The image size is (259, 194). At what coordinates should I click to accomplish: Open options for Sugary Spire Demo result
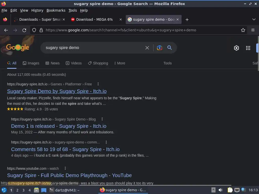click(x=98, y=84)
